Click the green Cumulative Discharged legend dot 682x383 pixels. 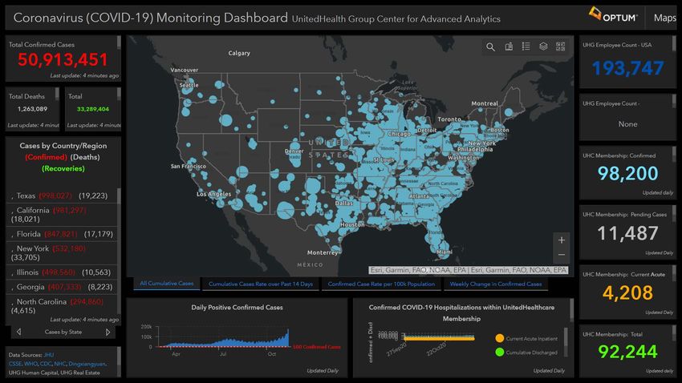tap(499, 353)
